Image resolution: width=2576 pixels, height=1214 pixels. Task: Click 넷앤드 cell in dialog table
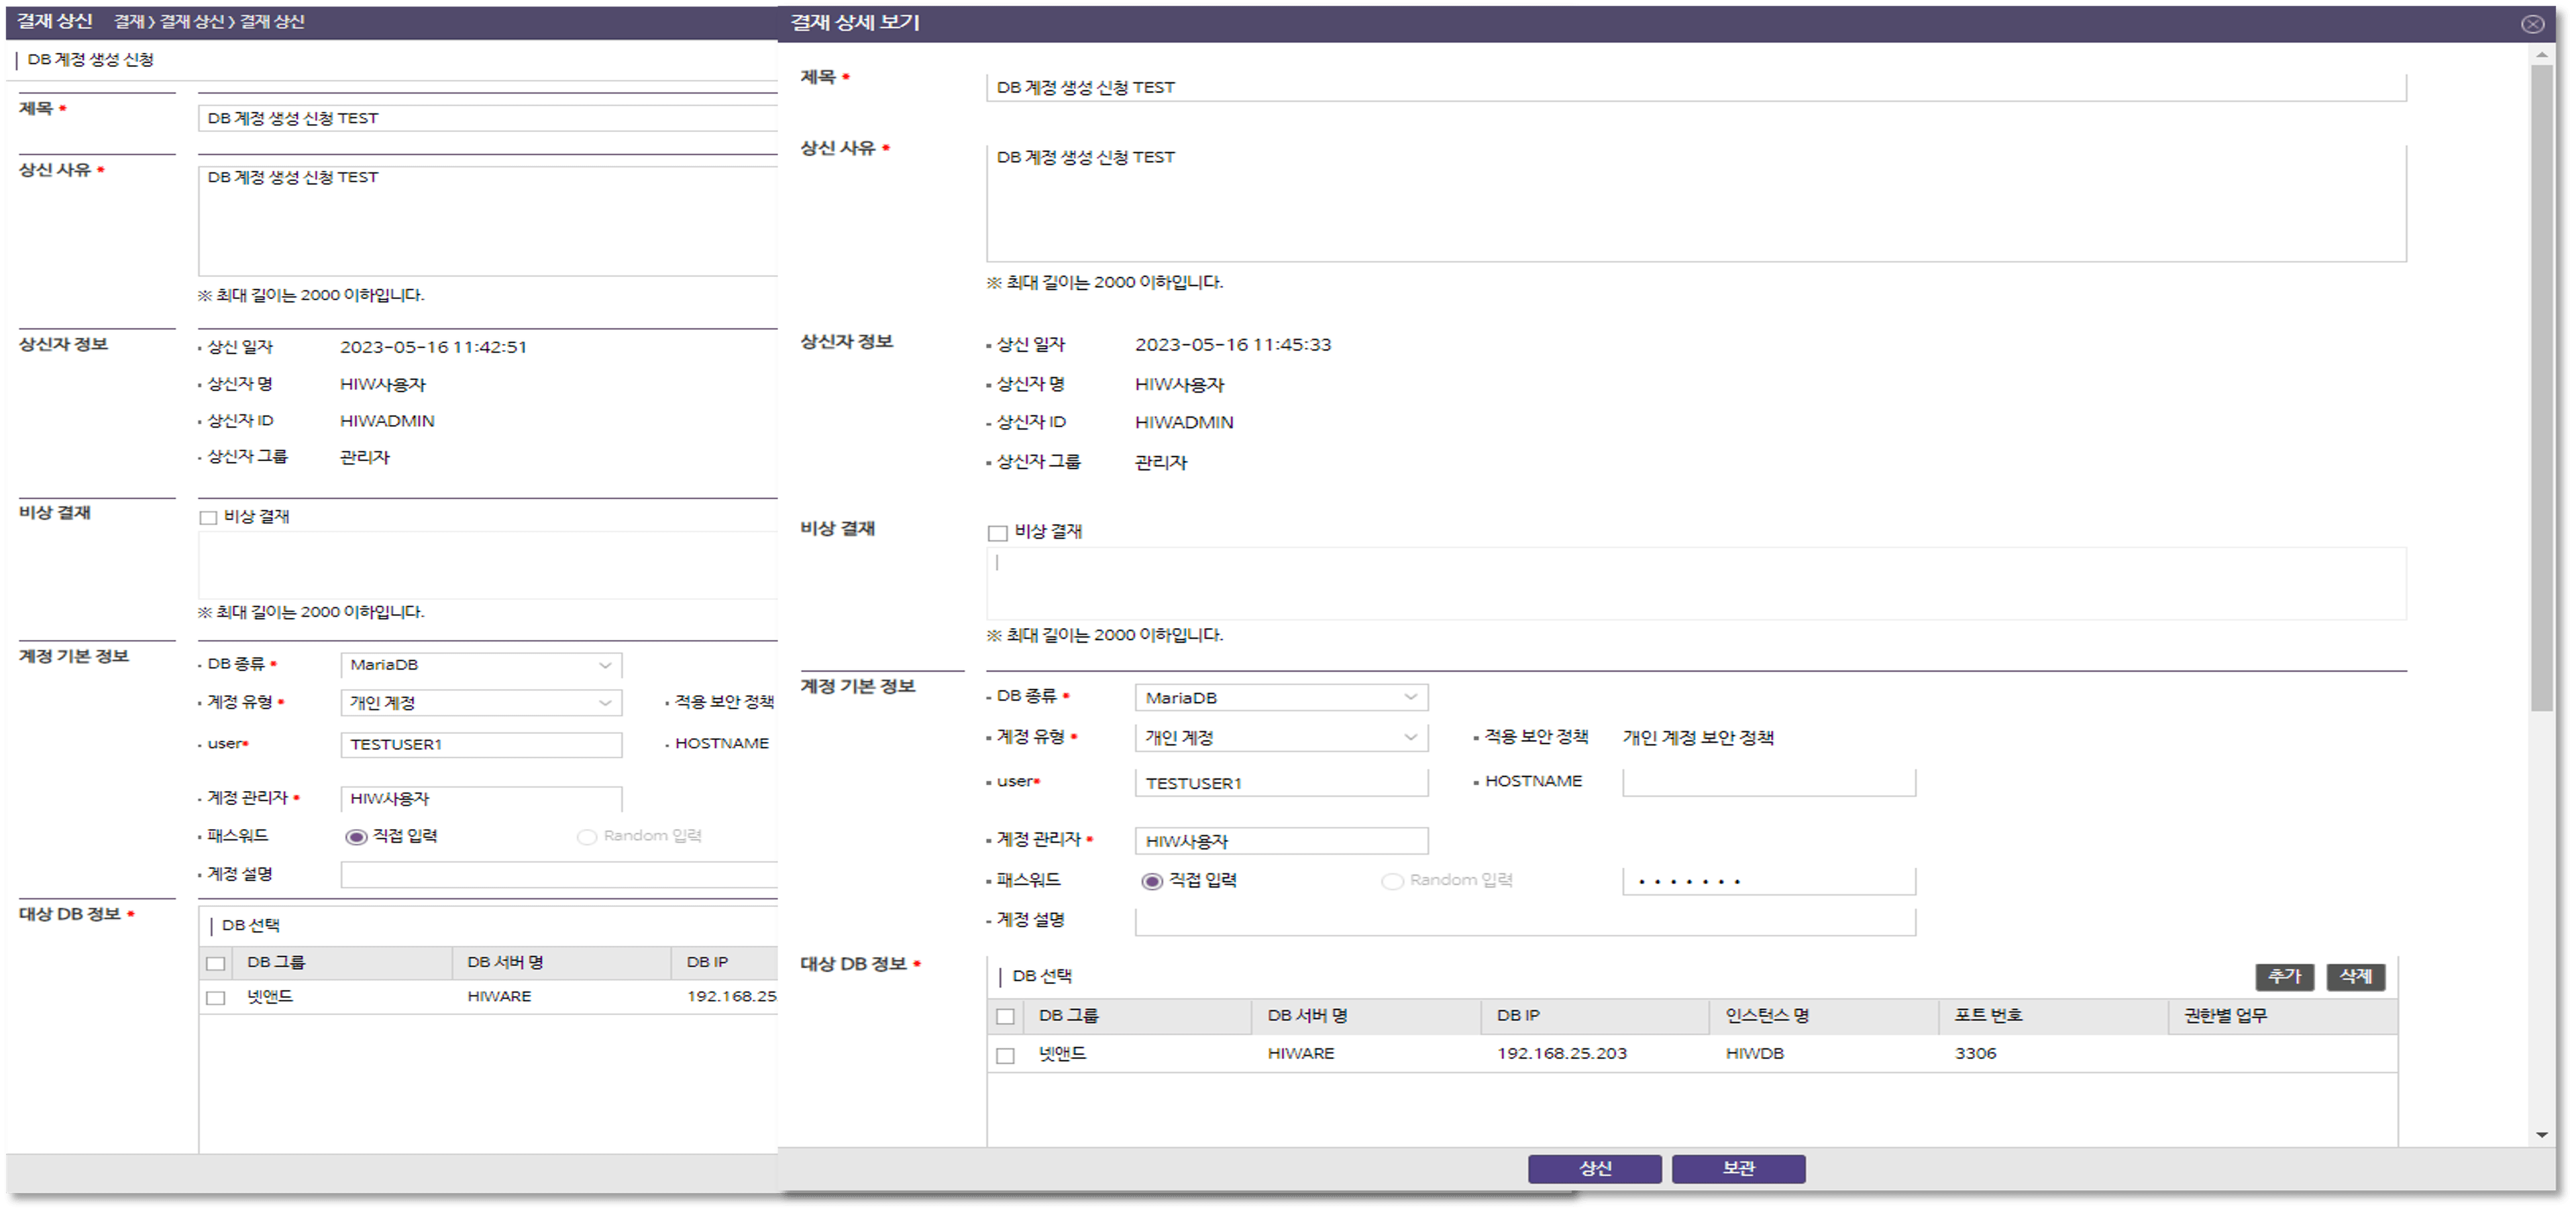(1062, 1054)
